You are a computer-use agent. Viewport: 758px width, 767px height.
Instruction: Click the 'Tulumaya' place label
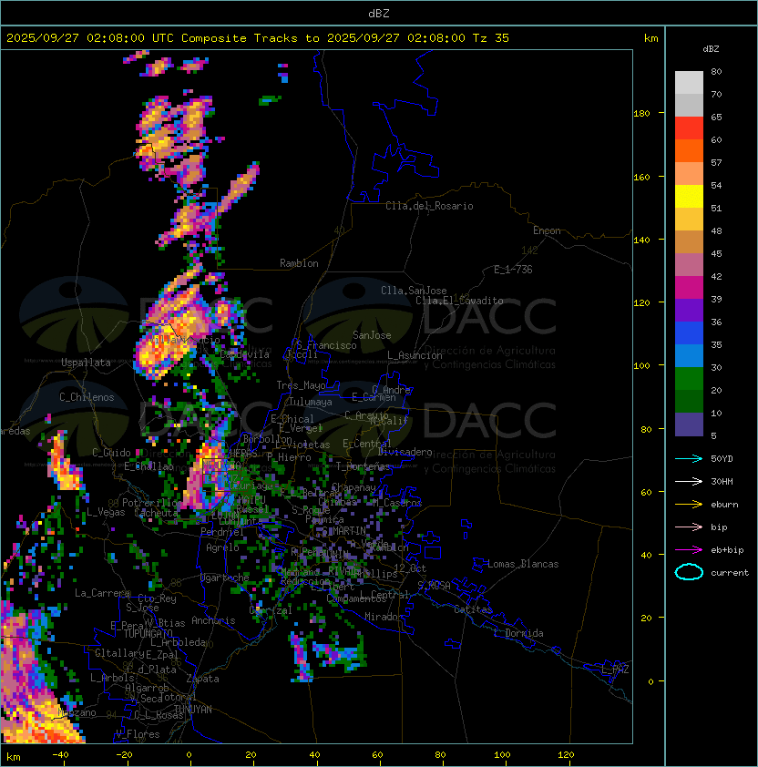tap(311, 402)
